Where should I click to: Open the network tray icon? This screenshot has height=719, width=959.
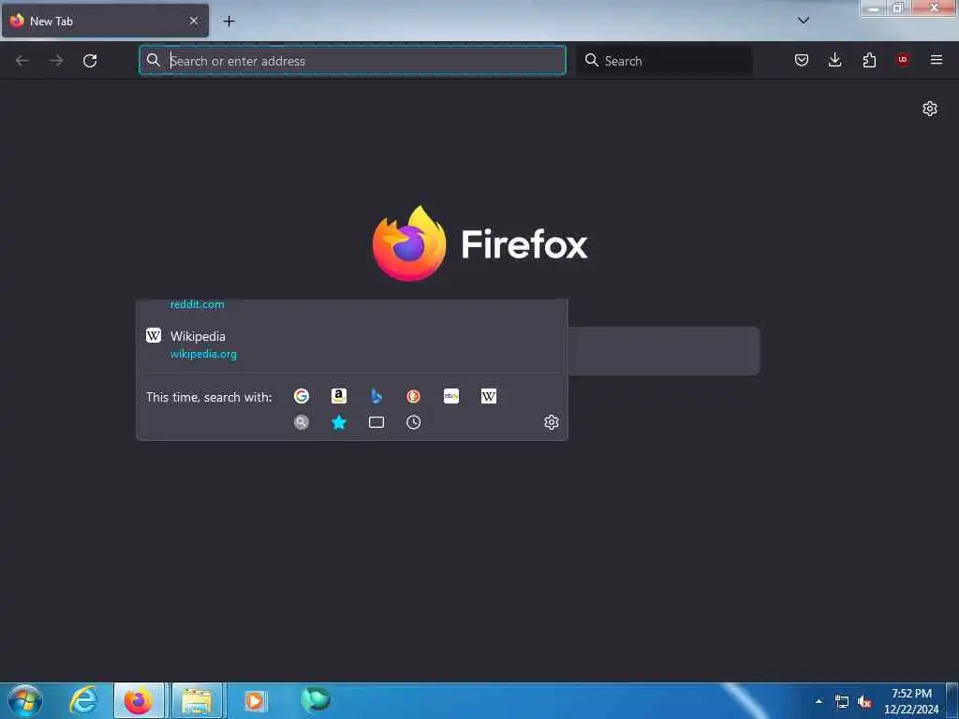coord(842,702)
